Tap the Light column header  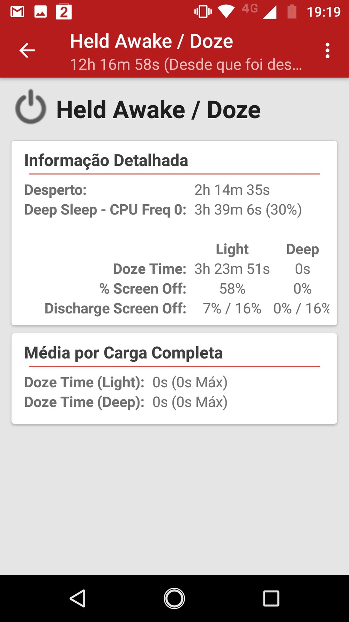232,249
